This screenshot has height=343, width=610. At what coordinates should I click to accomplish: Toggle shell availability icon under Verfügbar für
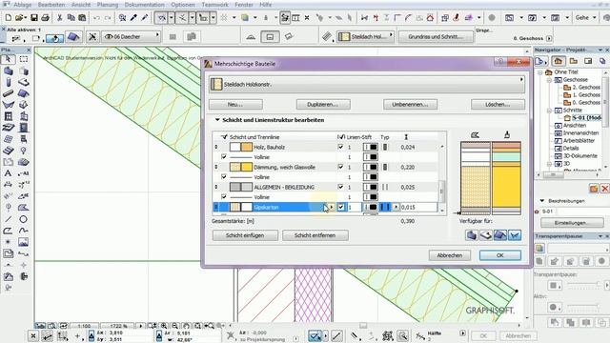[515, 235]
